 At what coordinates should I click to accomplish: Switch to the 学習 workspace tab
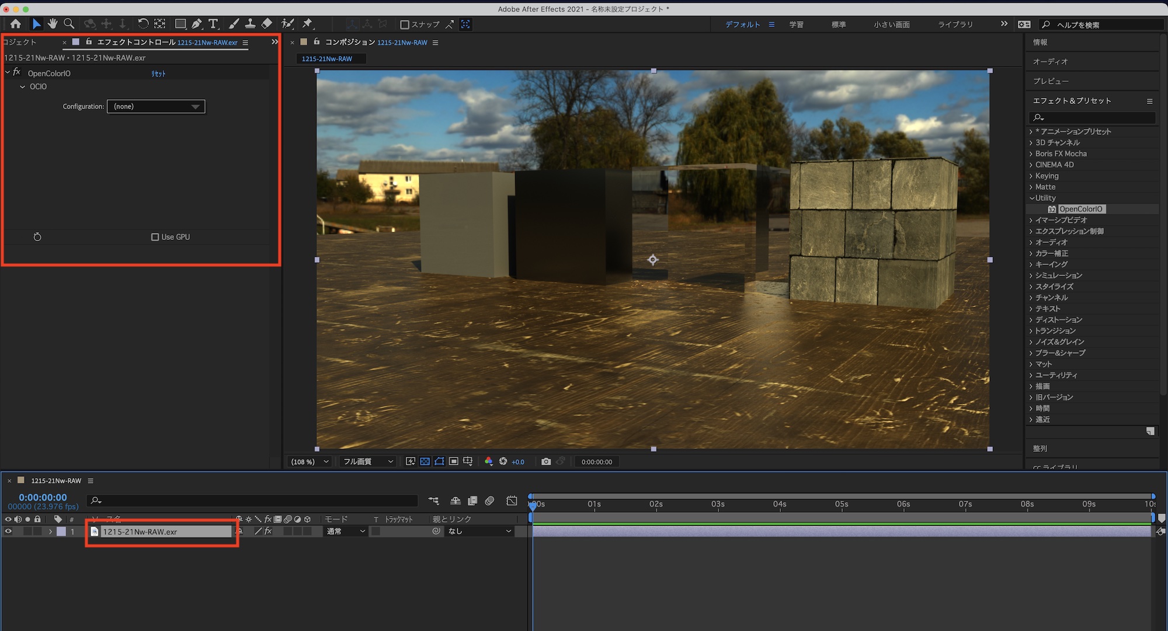click(796, 25)
